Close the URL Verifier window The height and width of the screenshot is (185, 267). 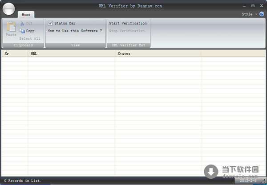[x=262, y=6]
